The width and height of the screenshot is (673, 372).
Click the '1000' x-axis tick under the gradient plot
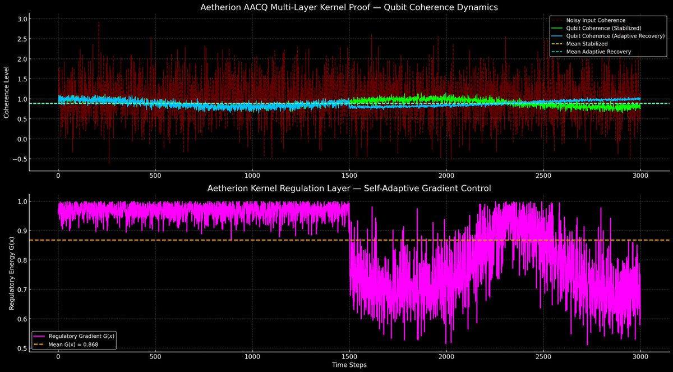coord(252,356)
